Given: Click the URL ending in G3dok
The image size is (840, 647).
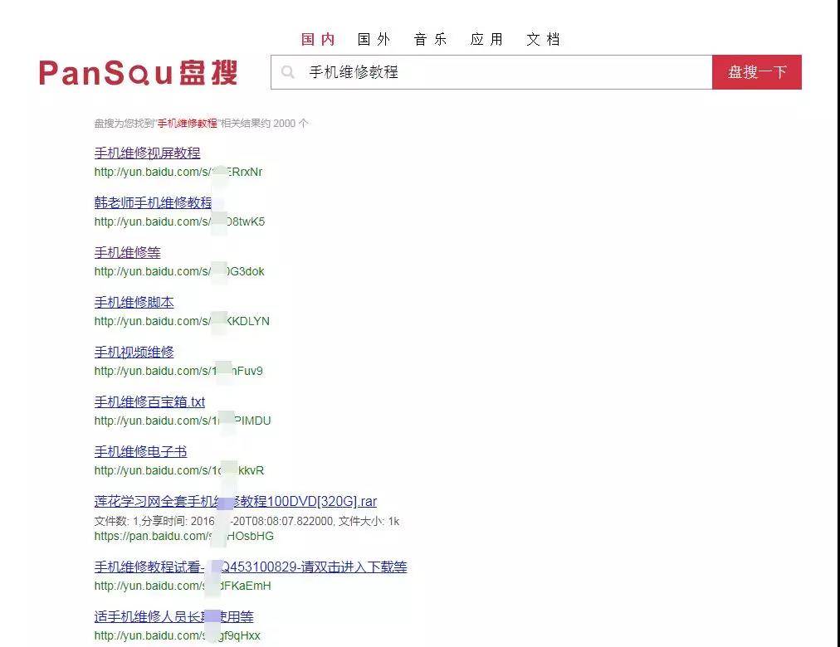Looking at the screenshot, I should point(179,271).
